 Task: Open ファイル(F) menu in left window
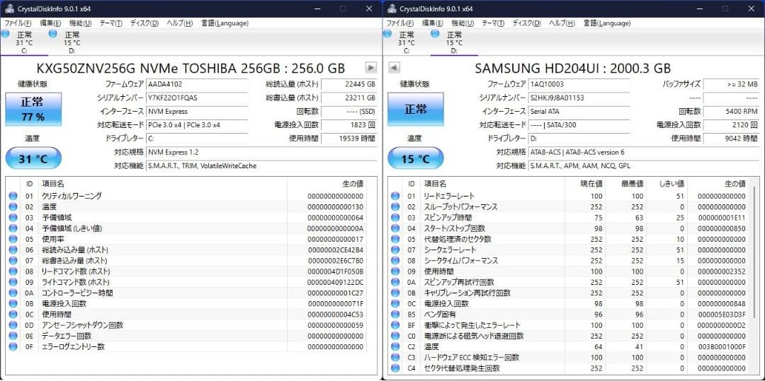18,23
